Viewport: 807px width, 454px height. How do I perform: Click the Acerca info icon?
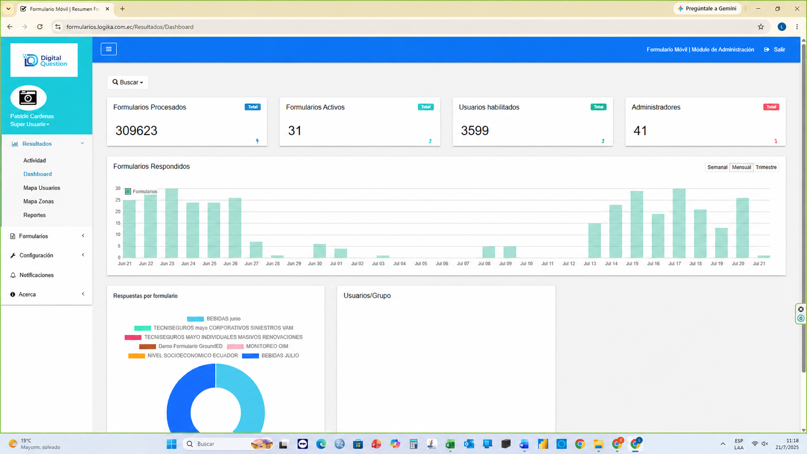click(13, 294)
